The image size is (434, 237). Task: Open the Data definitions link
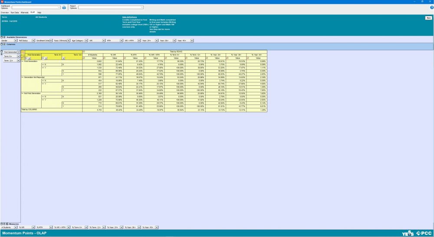129,17
